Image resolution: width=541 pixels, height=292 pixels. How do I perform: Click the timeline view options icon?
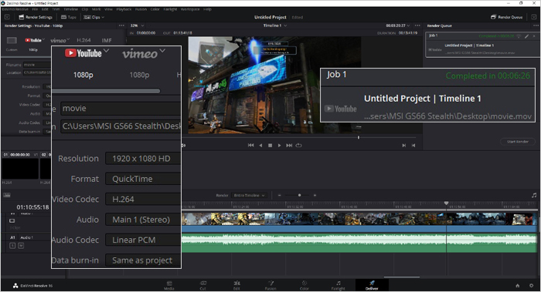(7, 195)
